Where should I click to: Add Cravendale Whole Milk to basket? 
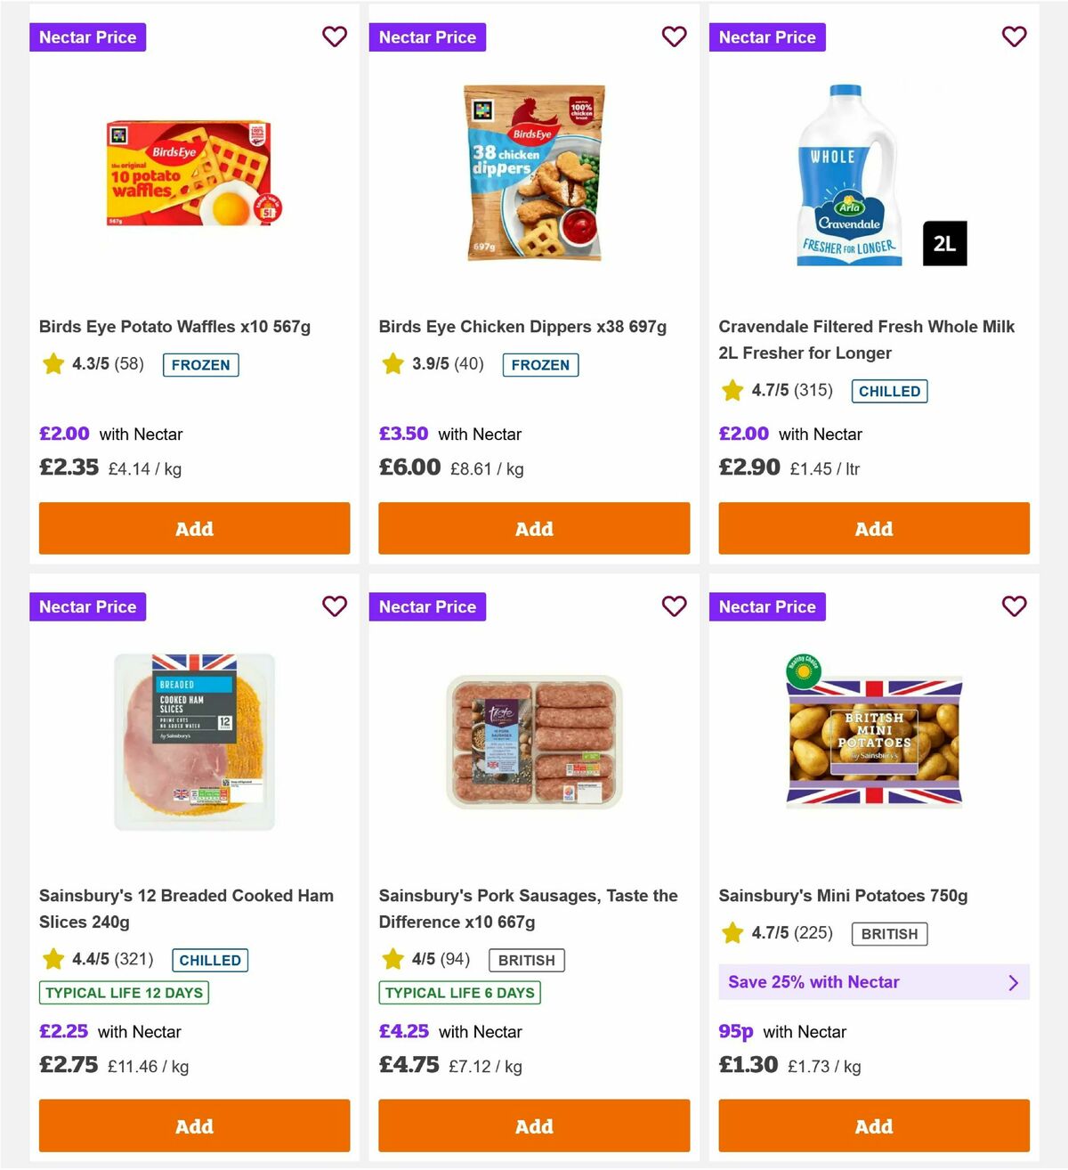(x=873, y=528)
